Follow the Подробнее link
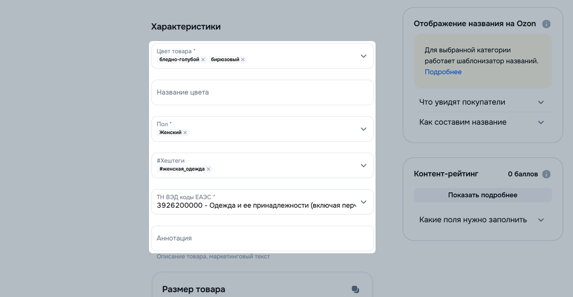 tap(443, 72)
